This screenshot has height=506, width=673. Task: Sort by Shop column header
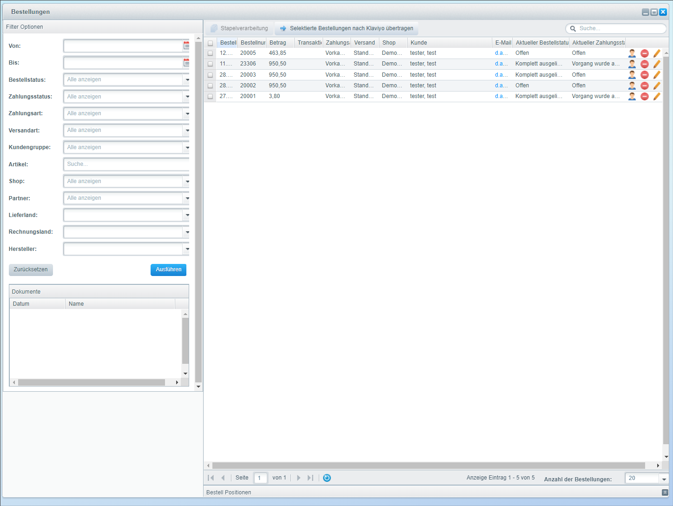point(393,43)
